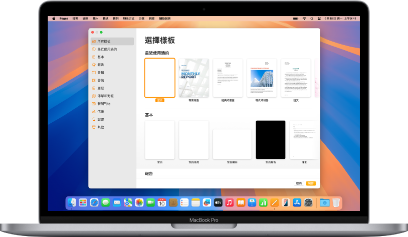Open the 插入 menu
This screenshot has height=237, width=408.
pyautogui.click(x=96, y=19)
